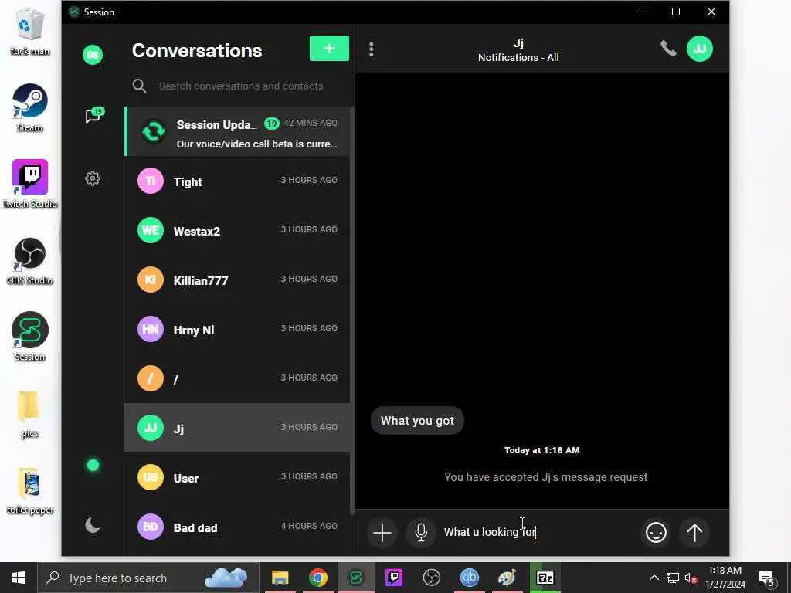Click the taskbar clock and date
The height and width of the screenshot is (593, 791).
coord(725,578)
